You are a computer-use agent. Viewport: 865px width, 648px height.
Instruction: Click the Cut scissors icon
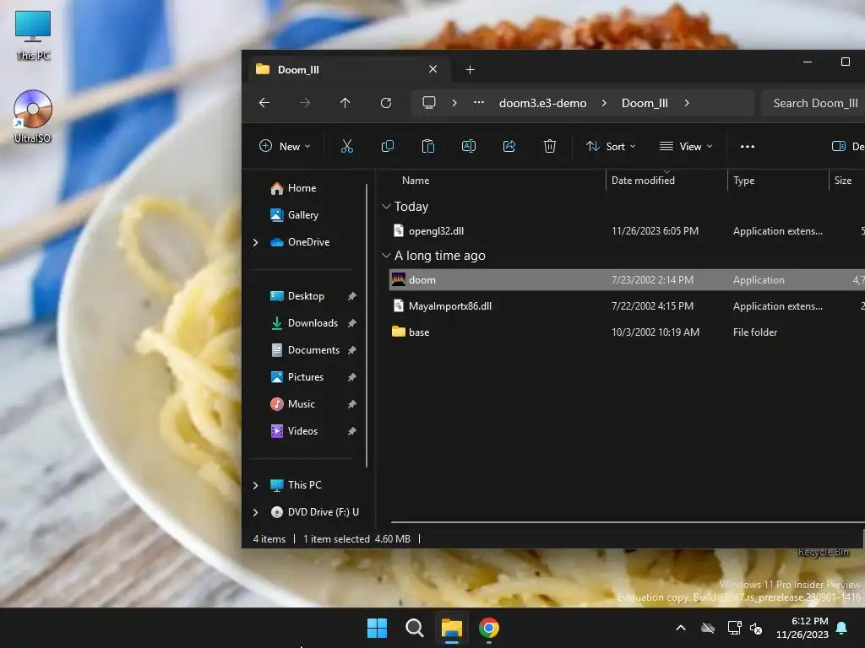346,146
